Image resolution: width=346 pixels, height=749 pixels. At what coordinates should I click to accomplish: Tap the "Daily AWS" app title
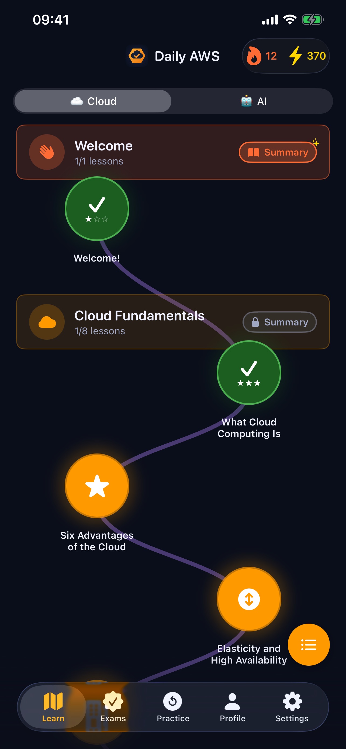point(187,56)
